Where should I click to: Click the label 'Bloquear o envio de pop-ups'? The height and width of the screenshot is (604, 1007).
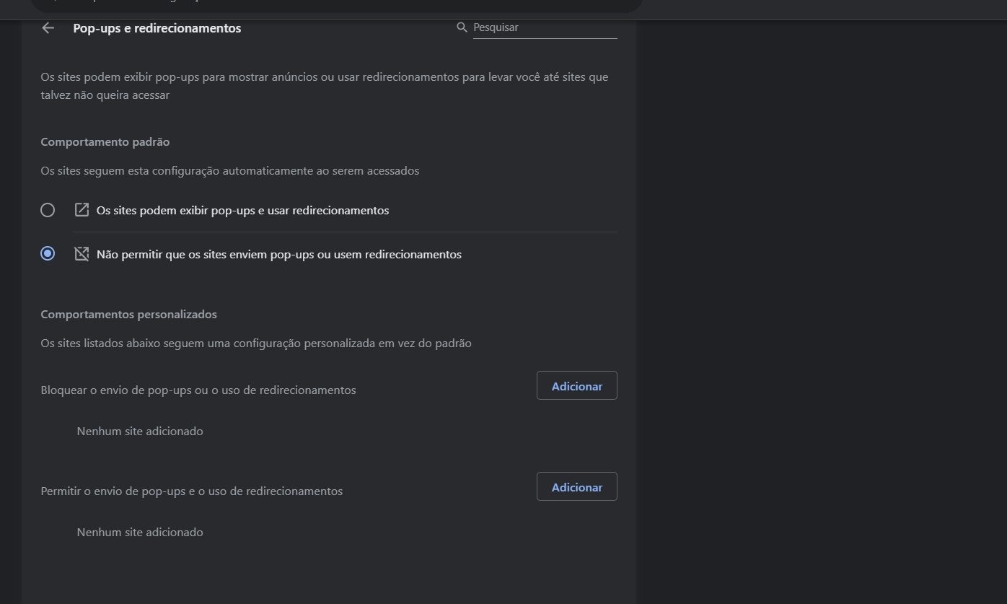(x=198, y=390)
